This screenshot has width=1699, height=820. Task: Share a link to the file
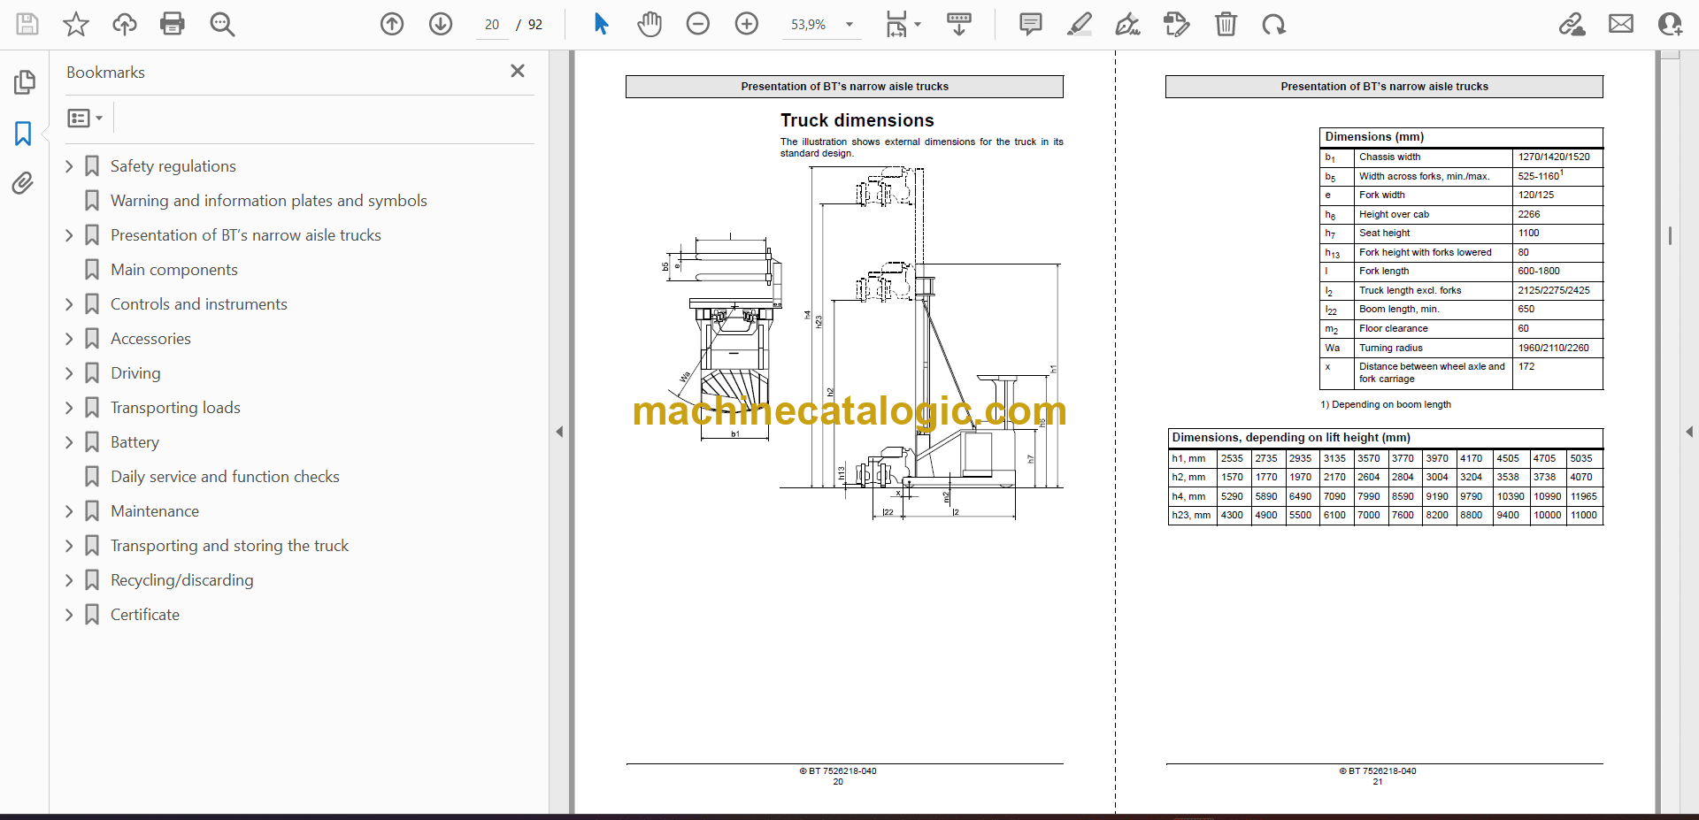point(1572,24)
